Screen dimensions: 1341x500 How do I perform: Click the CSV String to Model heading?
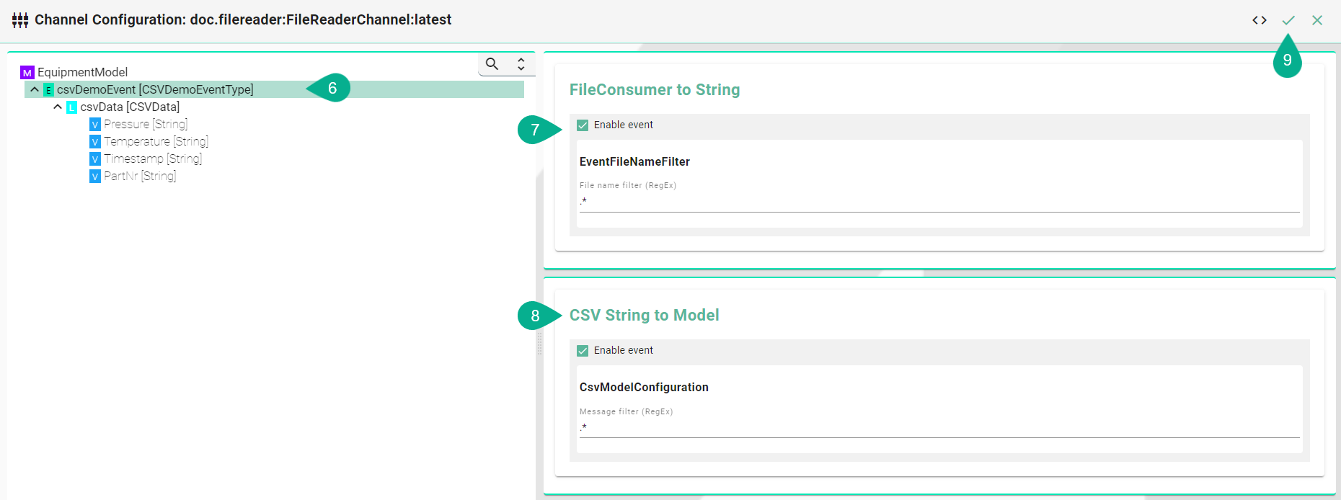[x=644, y=315]
